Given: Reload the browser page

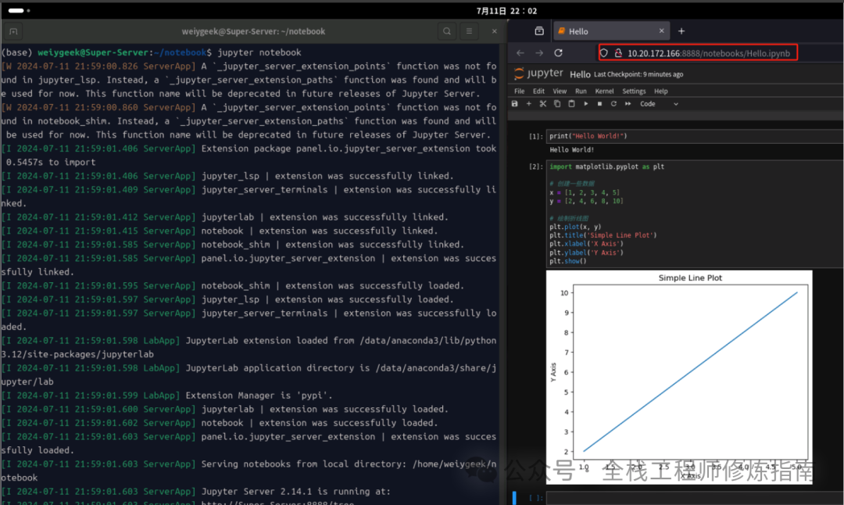Looking at the screenshot, I should point(558,52).
